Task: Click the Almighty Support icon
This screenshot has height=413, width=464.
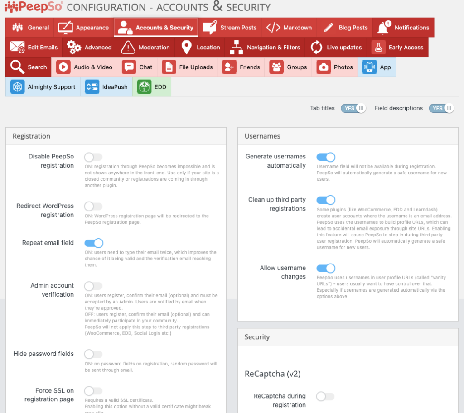Action: (18, 87)
